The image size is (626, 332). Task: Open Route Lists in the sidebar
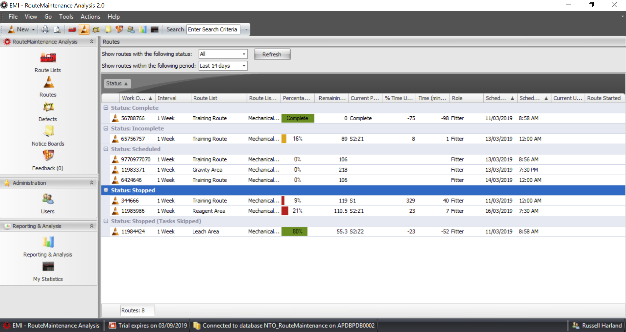pos(48,62)
